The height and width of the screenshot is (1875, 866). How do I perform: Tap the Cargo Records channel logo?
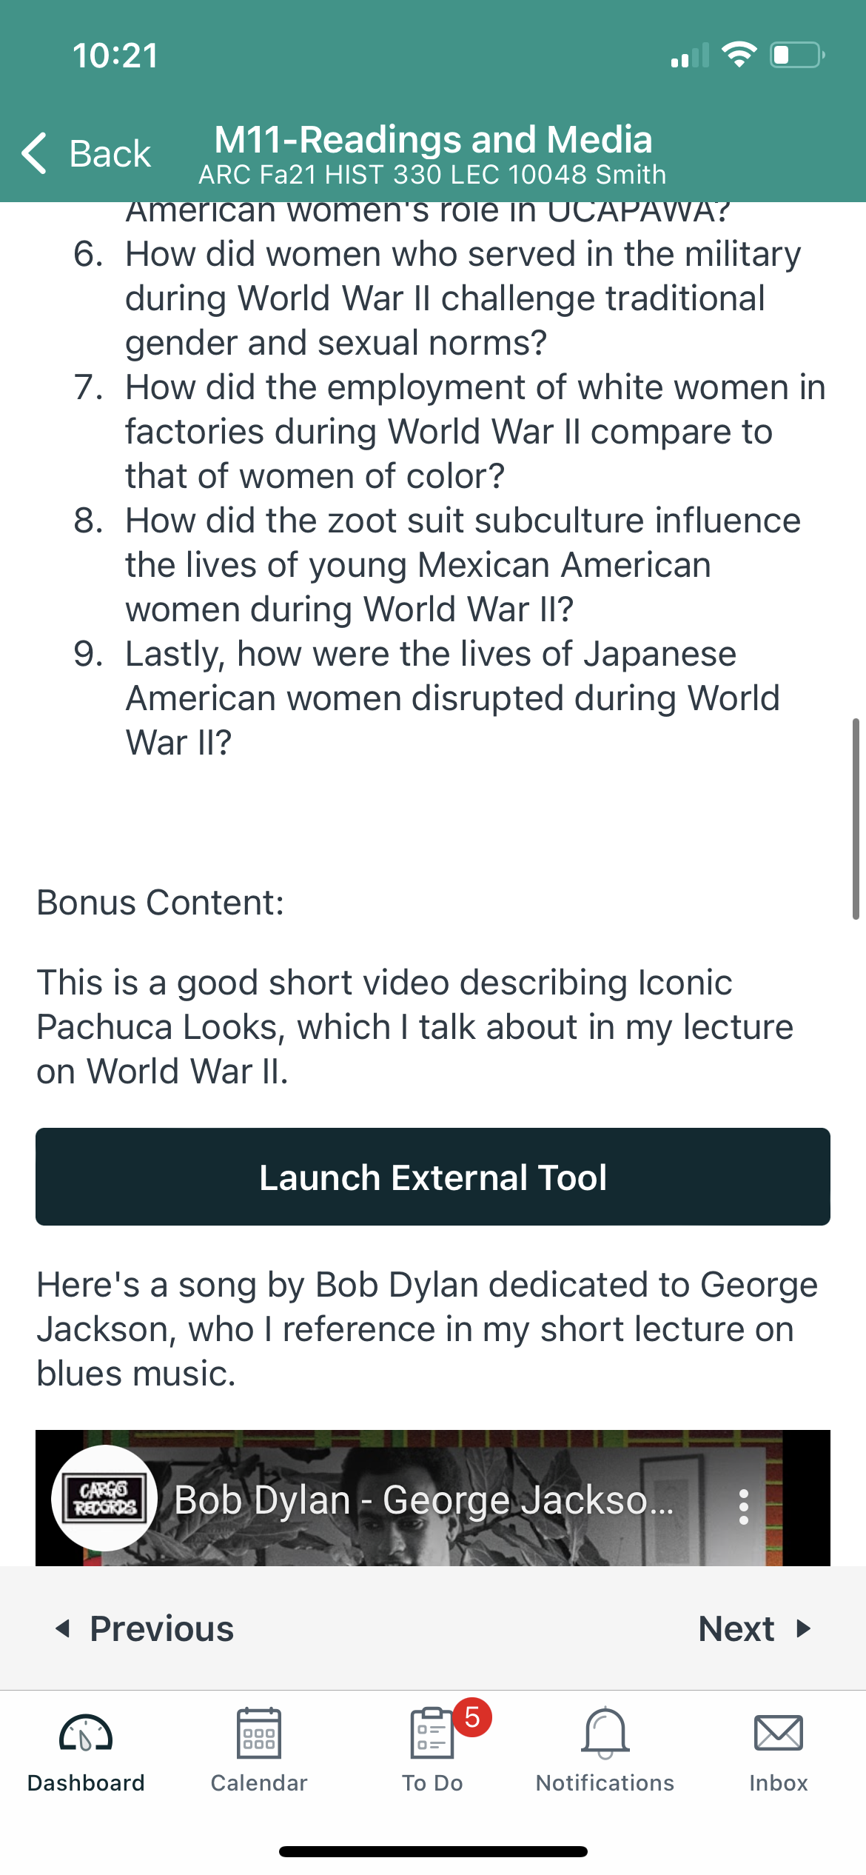pos(104,1497)
